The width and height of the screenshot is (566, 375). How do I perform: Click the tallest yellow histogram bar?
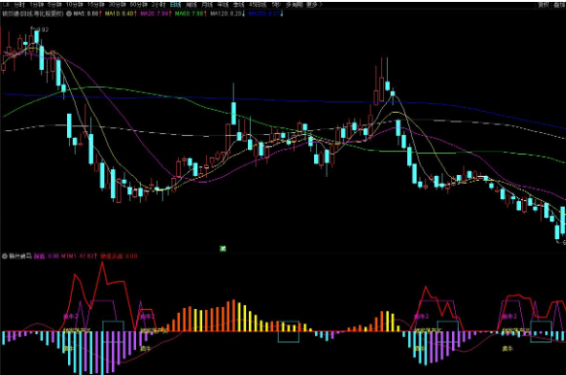(238, 317)
